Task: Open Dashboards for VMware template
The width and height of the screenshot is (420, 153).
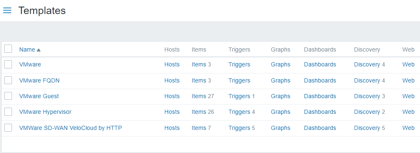Action: click(x=320, y=64)
